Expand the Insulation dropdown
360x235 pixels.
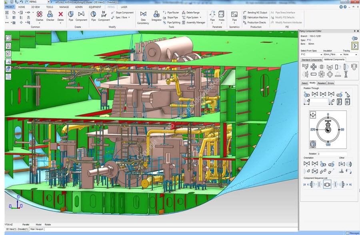click(332, 54)
